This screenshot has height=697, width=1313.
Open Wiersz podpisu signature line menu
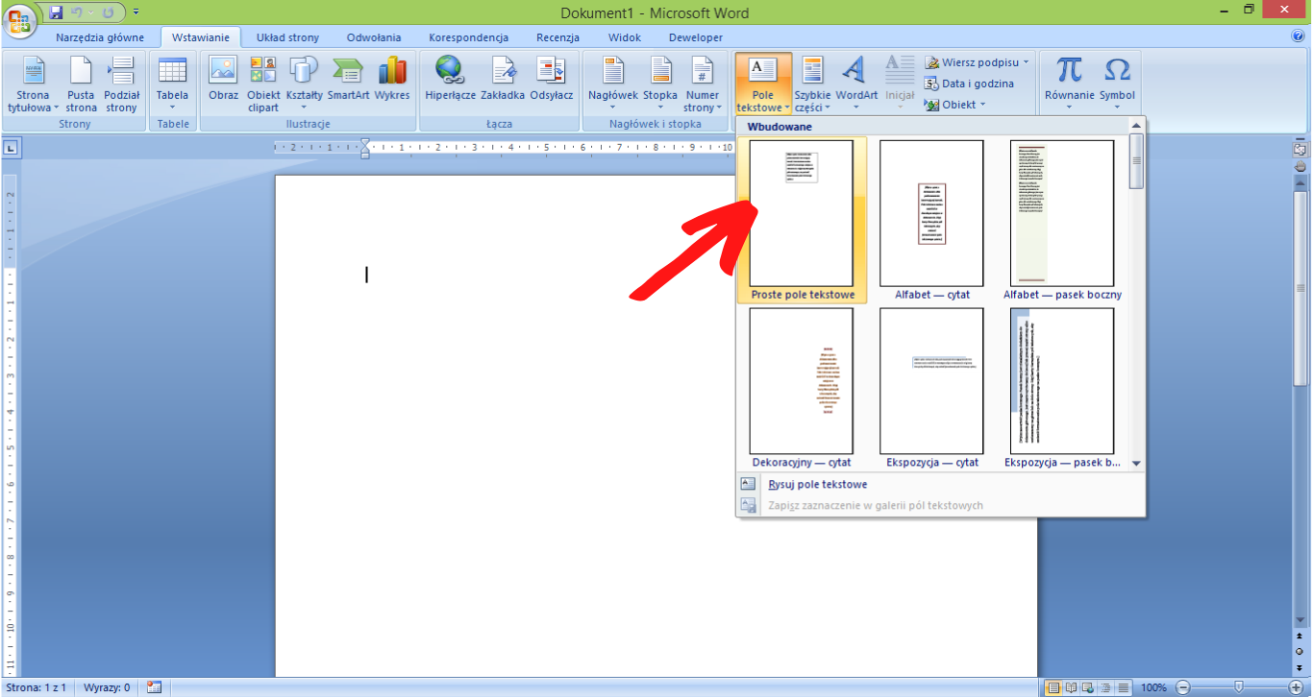(977, 62)
